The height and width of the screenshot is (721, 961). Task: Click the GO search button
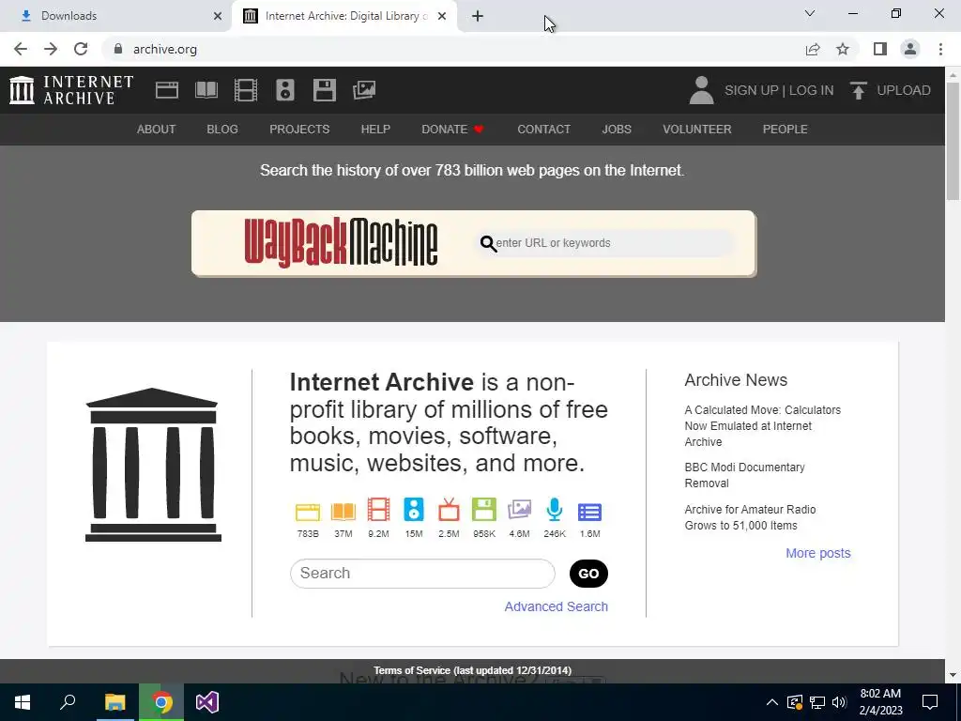click(588, 574)
